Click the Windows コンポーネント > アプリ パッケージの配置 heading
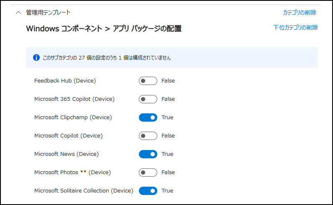This screenshot has height=205, width=333. 104,29
